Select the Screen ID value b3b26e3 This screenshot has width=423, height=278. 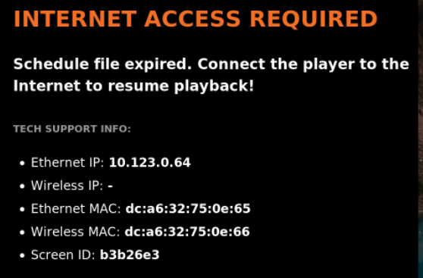130,255
